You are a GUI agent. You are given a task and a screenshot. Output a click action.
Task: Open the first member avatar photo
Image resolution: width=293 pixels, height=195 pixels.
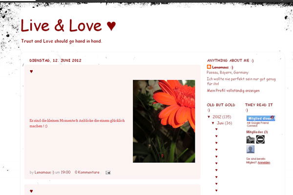[251, 139]
